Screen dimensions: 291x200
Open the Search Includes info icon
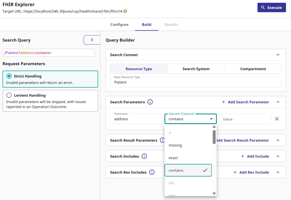(144, 156)
